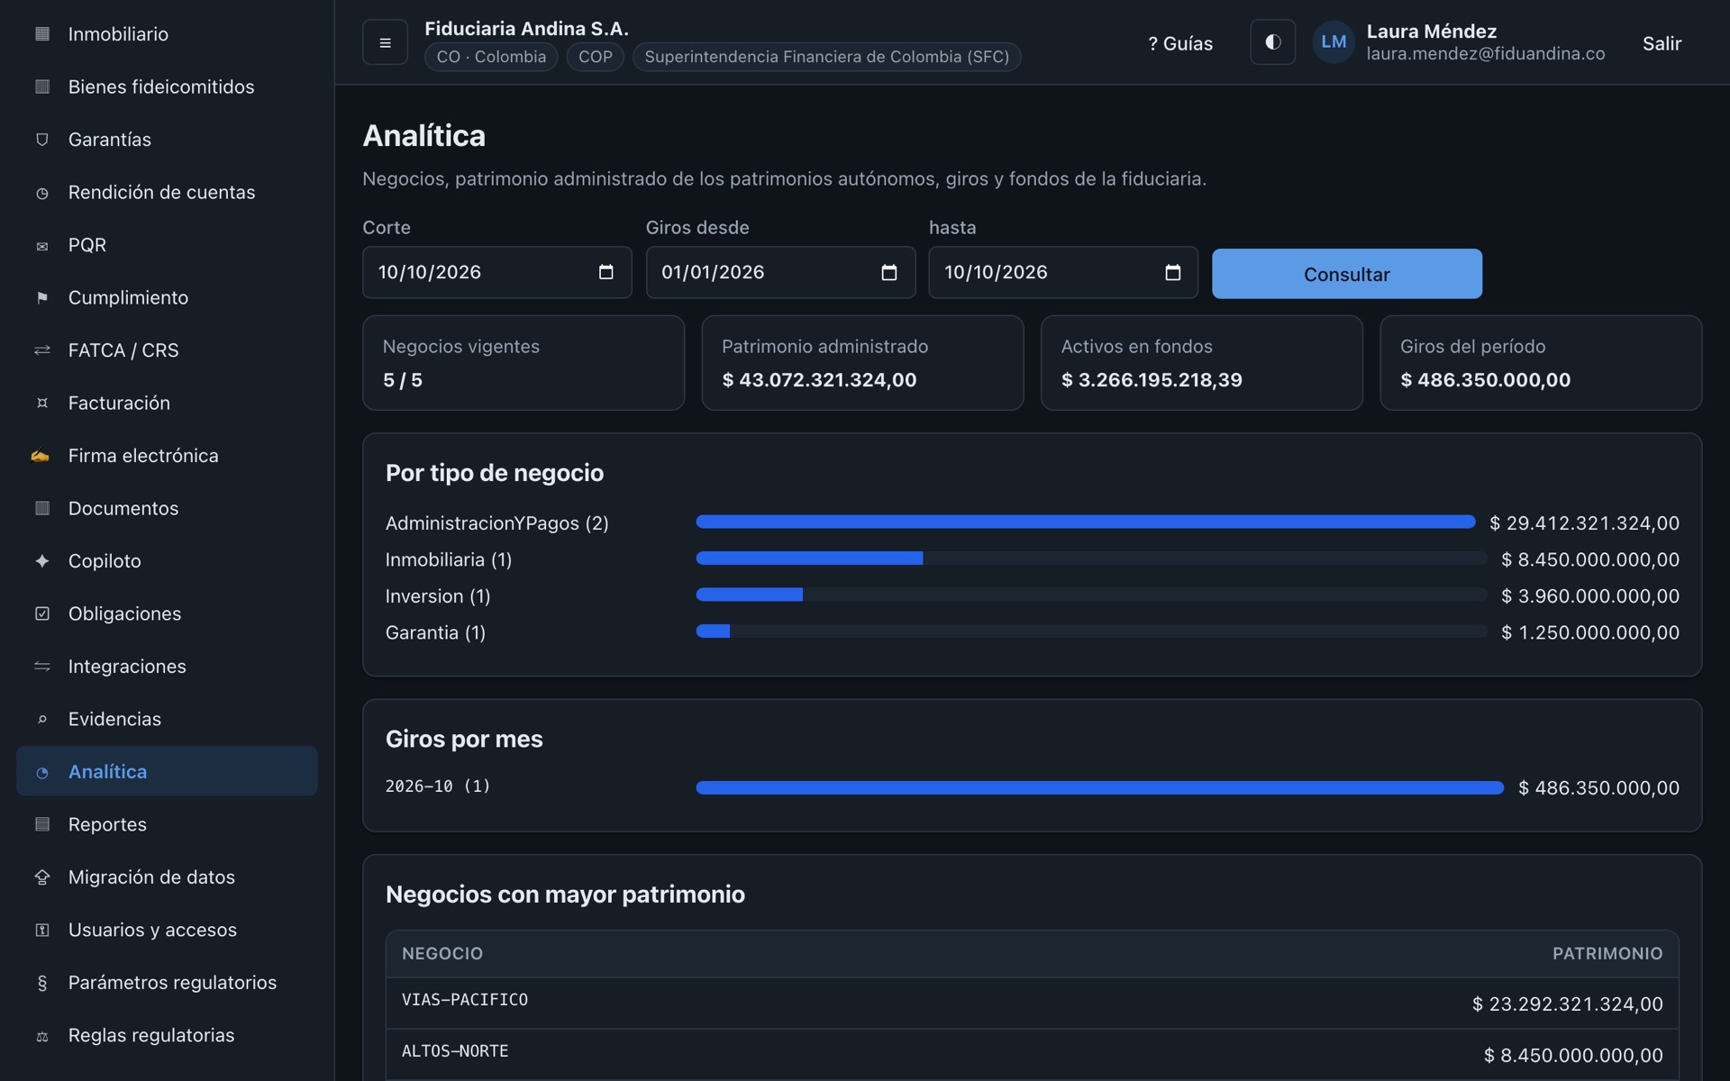
Task: Click the Consultar button
Action: click(x=1346, y=274)
